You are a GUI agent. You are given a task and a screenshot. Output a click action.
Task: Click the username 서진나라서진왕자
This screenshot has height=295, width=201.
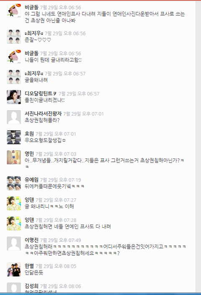43,113
